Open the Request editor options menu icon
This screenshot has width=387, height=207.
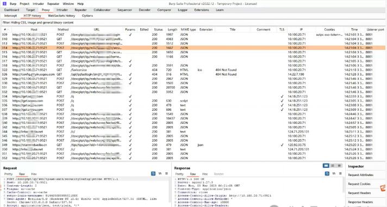166,174
